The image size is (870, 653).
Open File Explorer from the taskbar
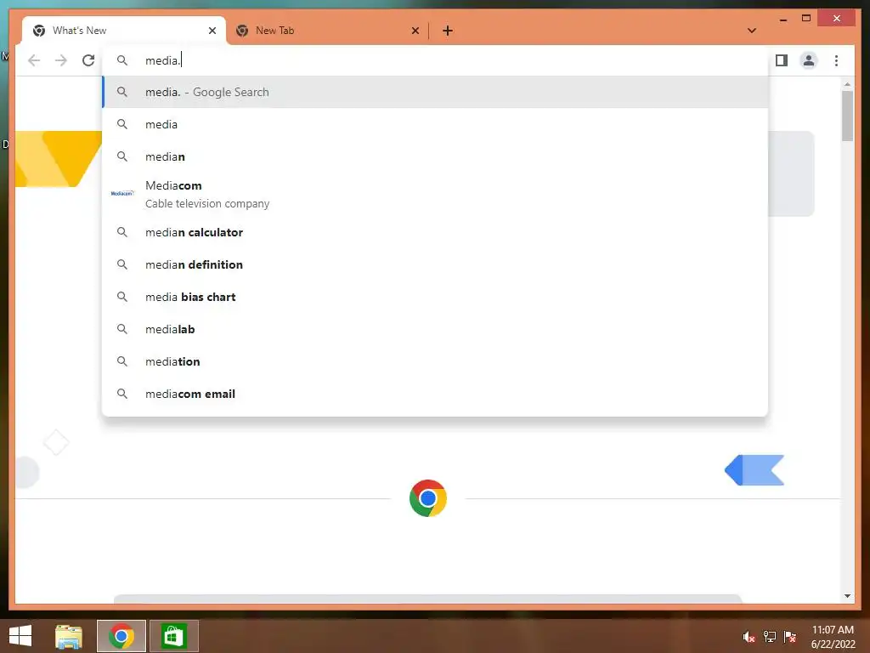[69, 636]
